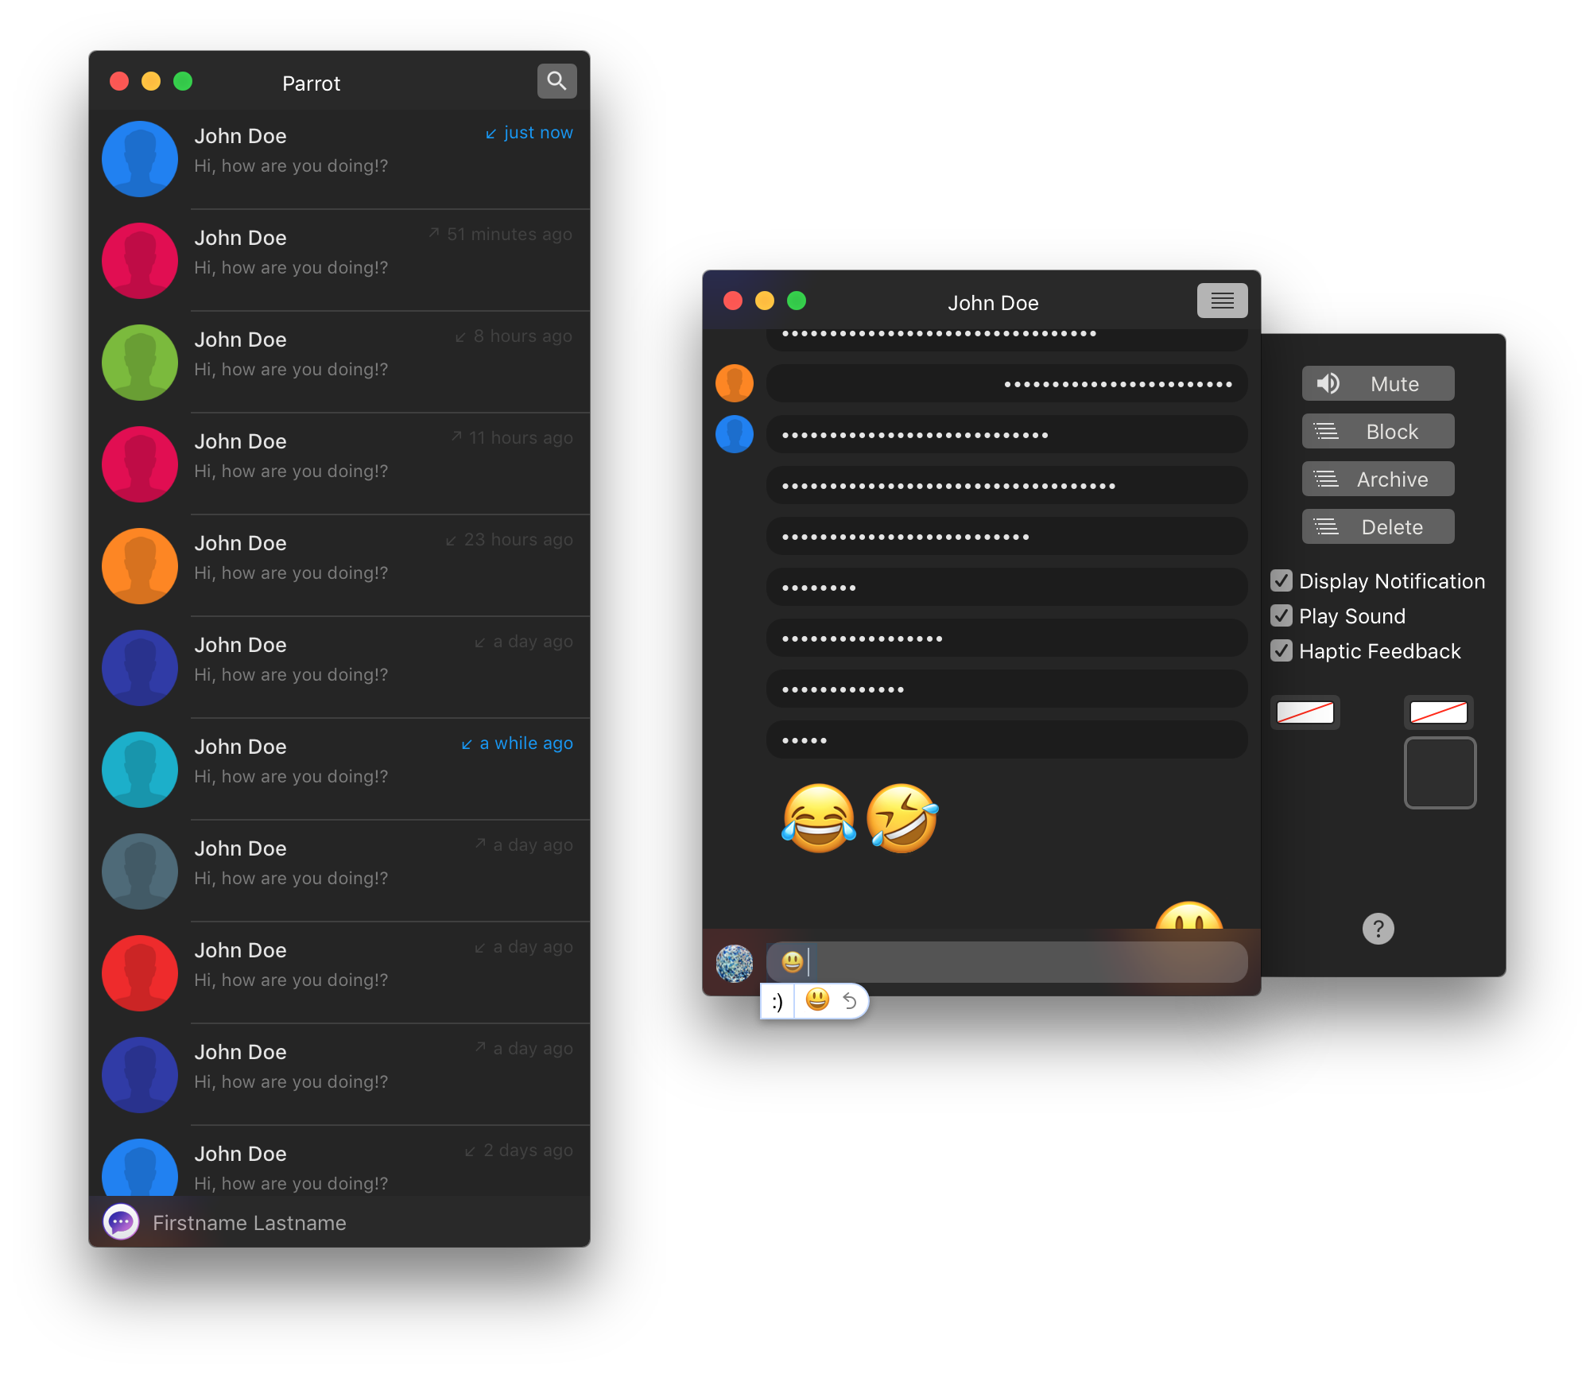Click the Parrot chat bubble account icon
The height and width of the screenshot is (1374, 1582).
click(x=121, y=1222)
